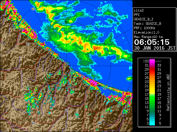Click the '>33' legend label
The image size is (177, 132).
146,61
